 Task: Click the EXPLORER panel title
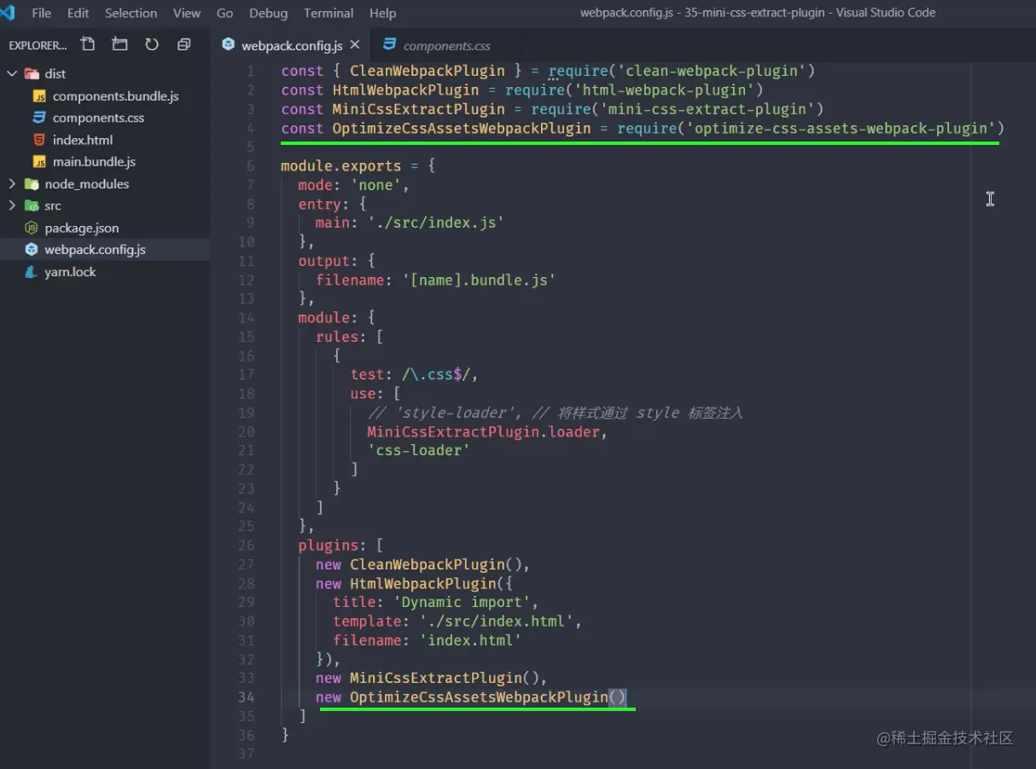pos(38,45)
